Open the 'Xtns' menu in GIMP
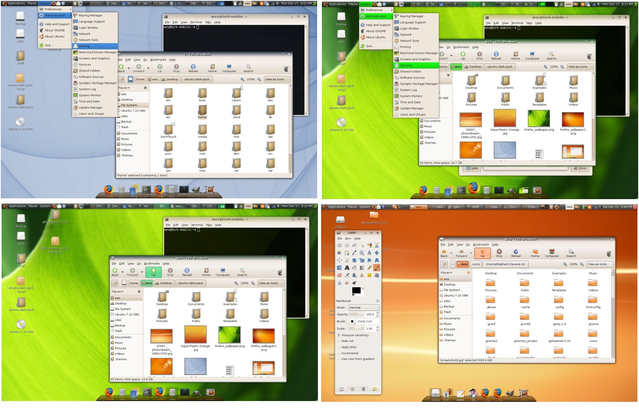The width and height of the screenshot is (639, 415). tap(348, 238)
